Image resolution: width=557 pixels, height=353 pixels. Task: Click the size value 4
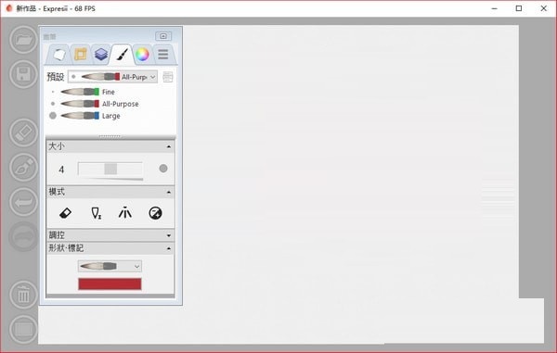point(61,170)
